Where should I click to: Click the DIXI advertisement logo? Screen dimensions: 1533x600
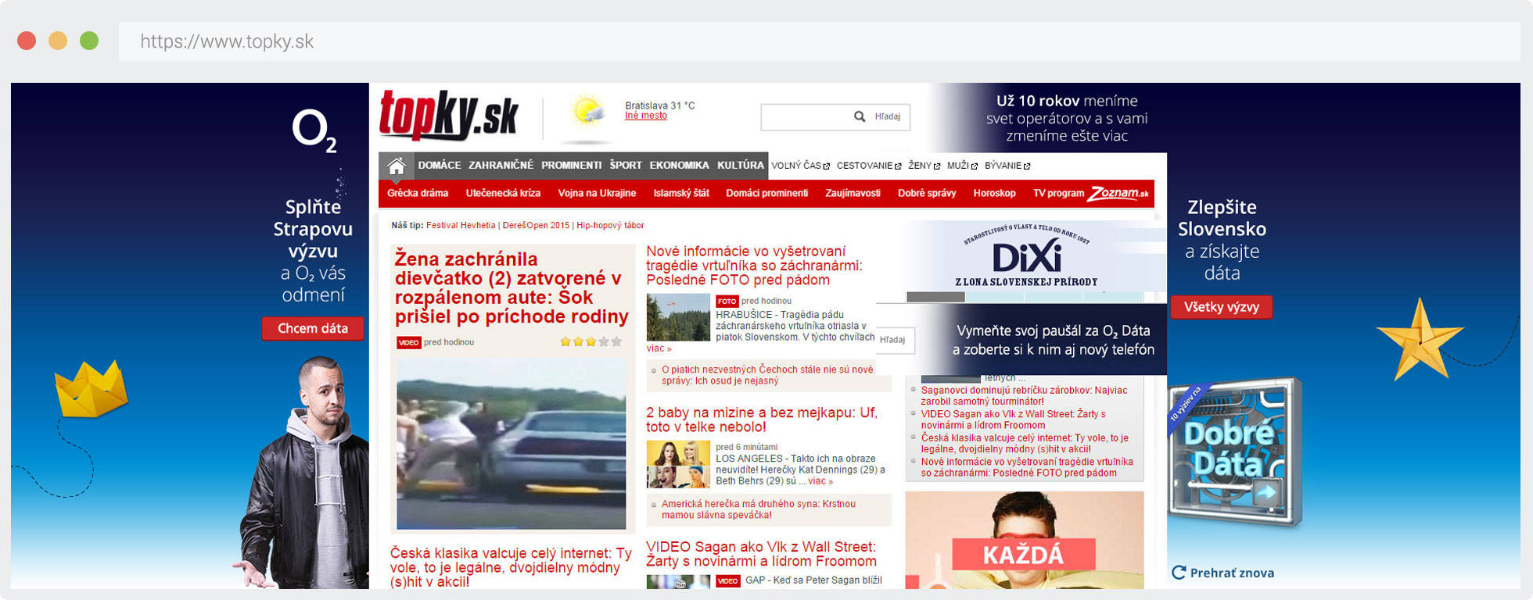1026,257
